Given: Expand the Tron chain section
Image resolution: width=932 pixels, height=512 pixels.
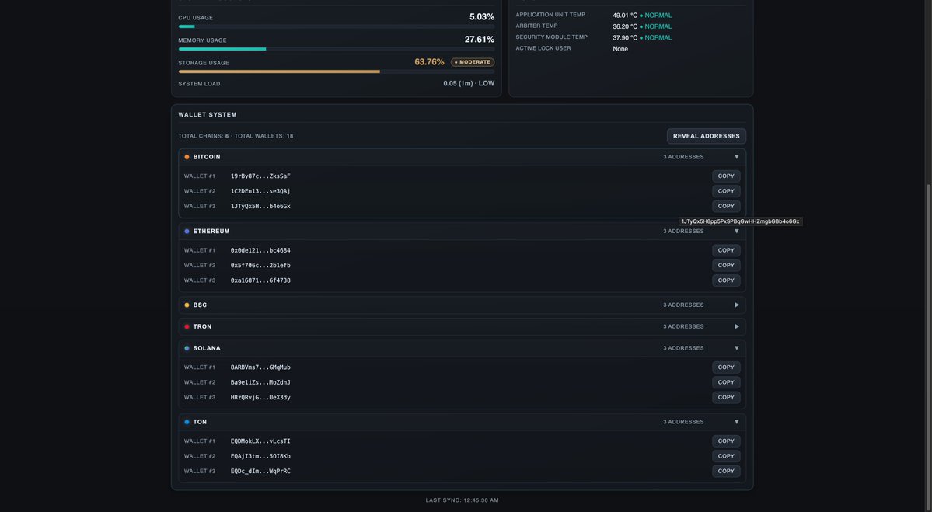Looking at the screenshot, I should point(736,326).
